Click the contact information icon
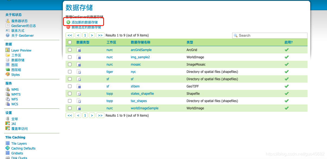Screen dimensions: 327x159 pos(8,31)
